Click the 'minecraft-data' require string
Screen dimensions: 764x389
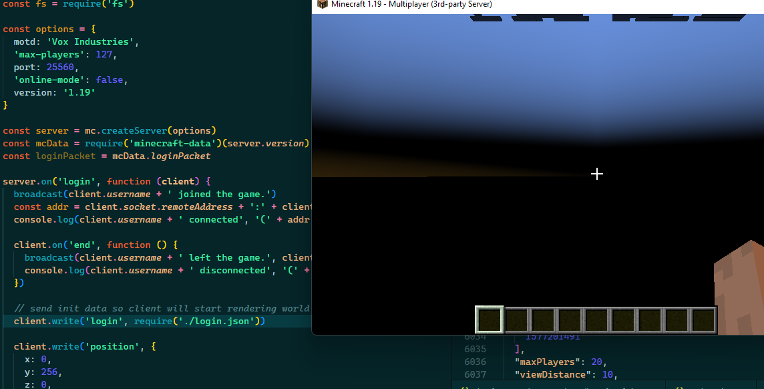[x=172, y=143]
